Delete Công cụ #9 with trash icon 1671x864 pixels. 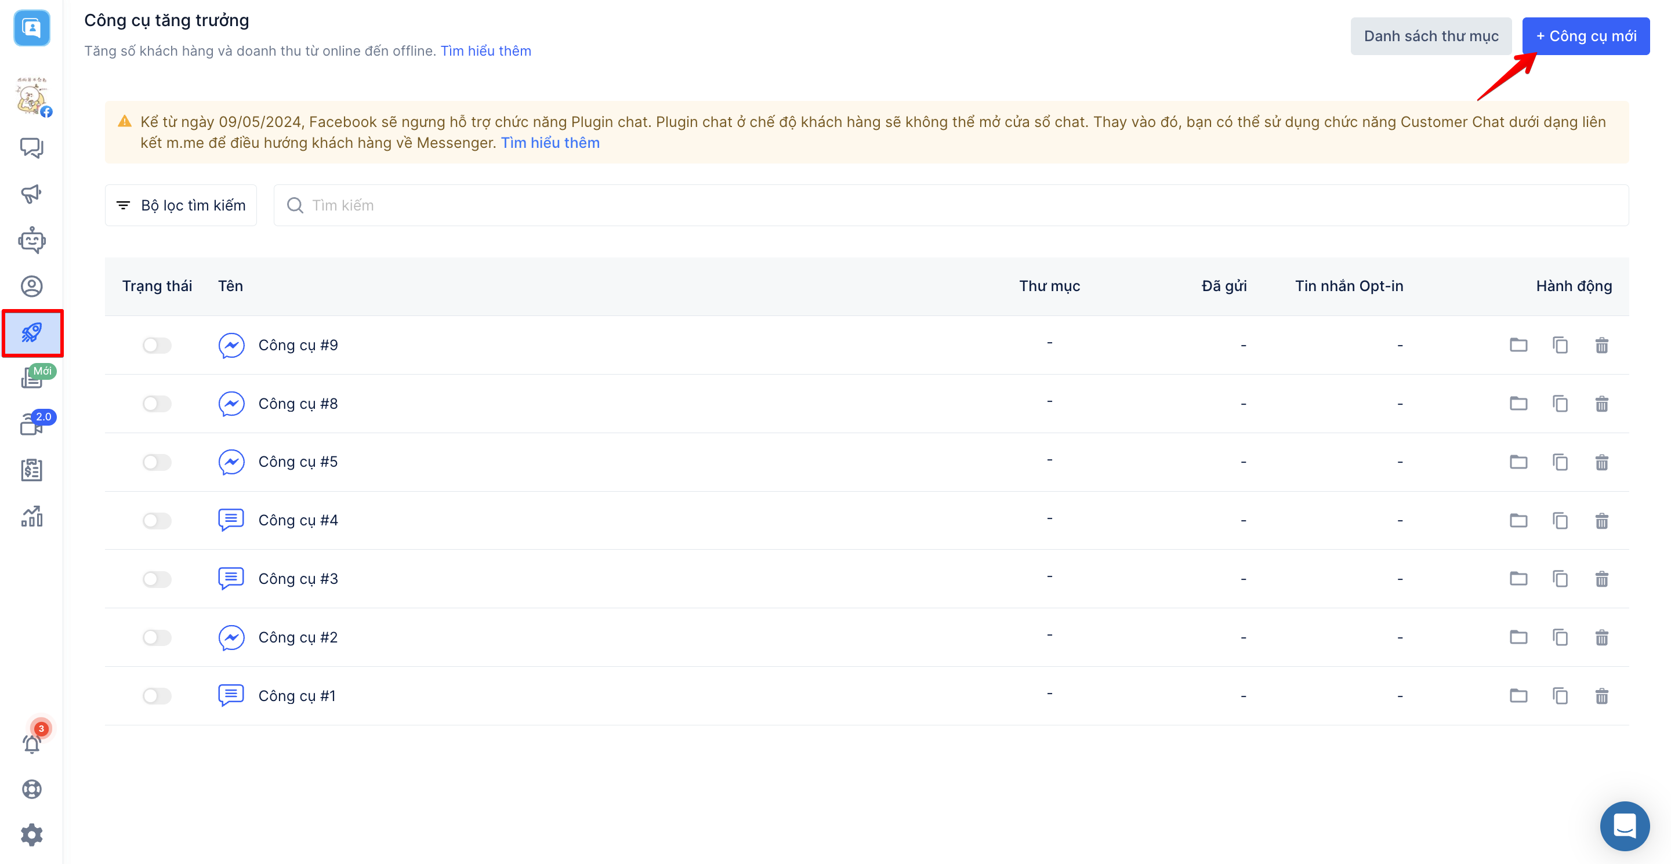1601,345
